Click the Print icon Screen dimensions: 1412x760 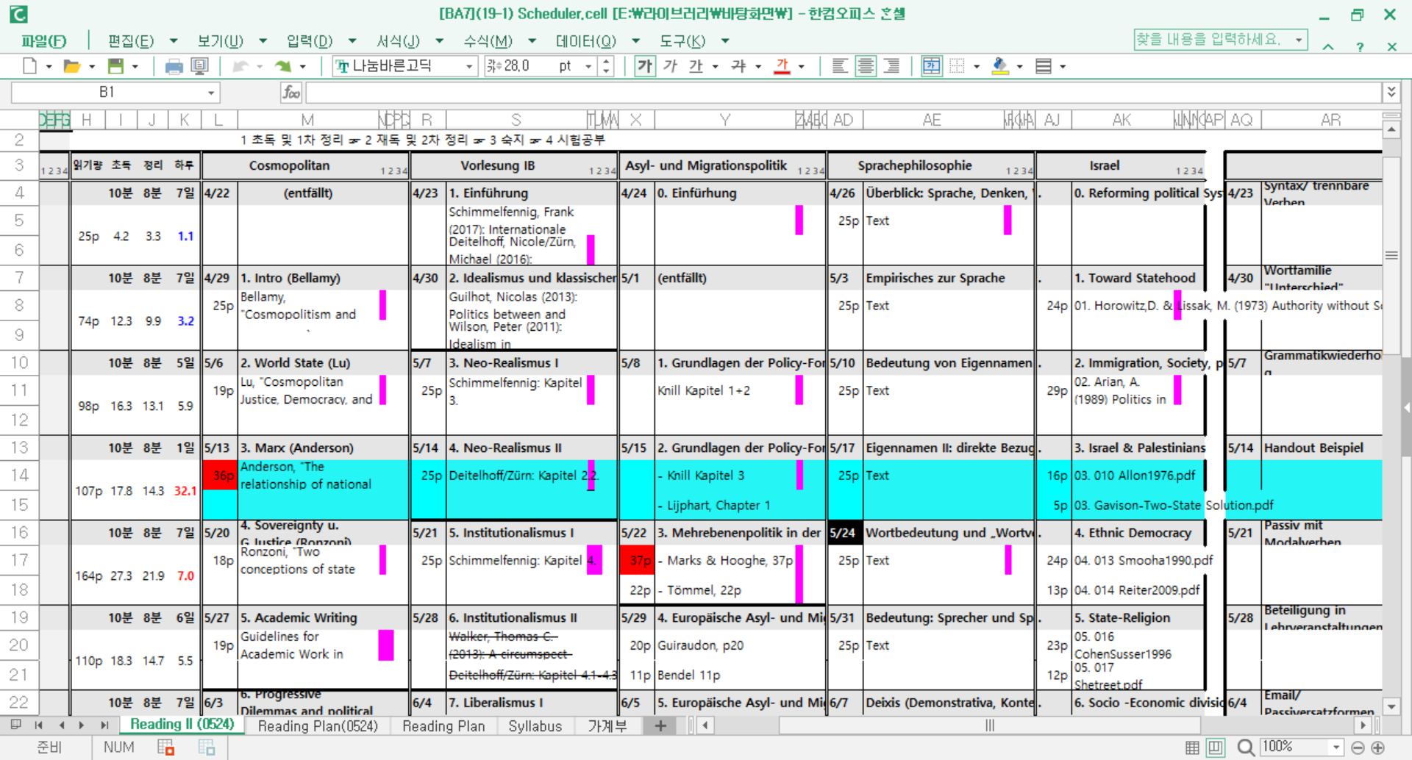point(174,67)
